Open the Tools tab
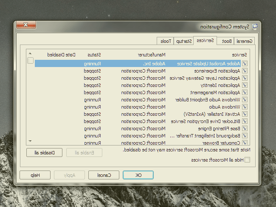276x207 pixels. pyautogui.click(x=165, y=41)
